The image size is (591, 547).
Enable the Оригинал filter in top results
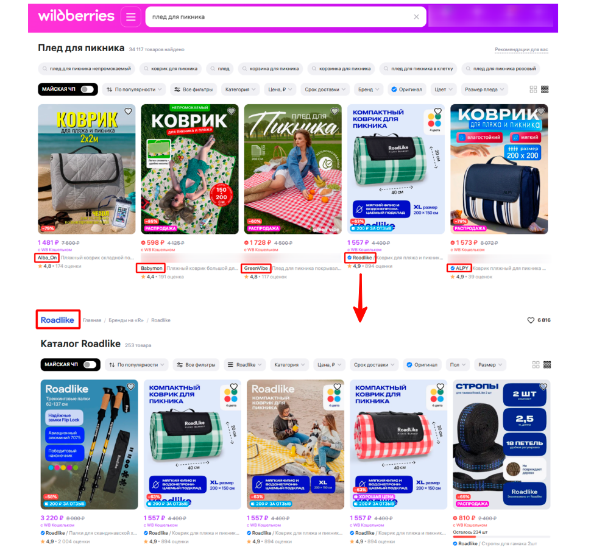point(406,90)
